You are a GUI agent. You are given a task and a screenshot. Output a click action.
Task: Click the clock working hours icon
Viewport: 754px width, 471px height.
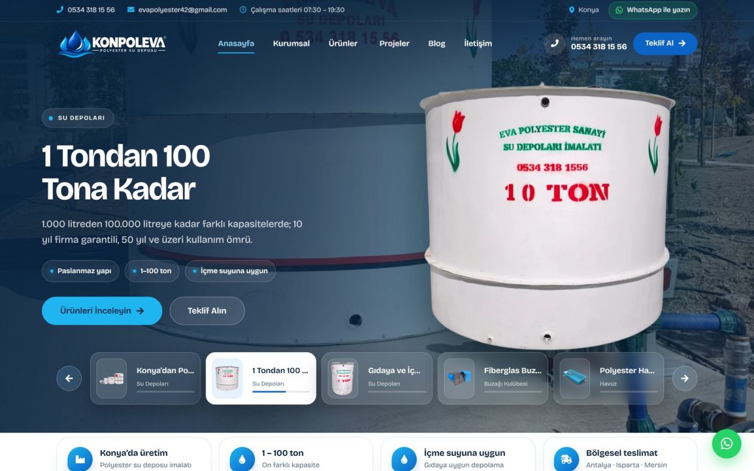click(243, 10)
